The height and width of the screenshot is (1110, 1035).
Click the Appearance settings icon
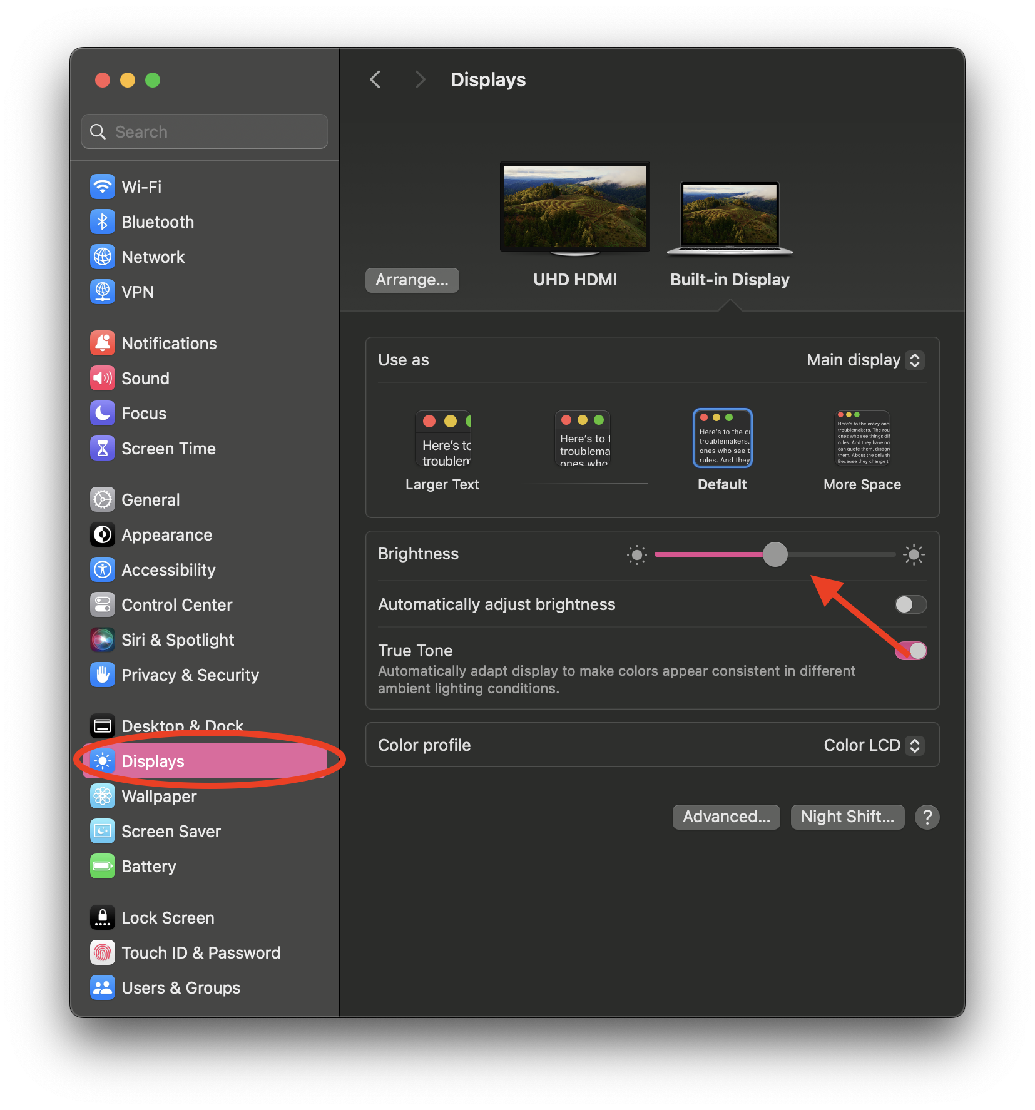(x=102, y=534)
